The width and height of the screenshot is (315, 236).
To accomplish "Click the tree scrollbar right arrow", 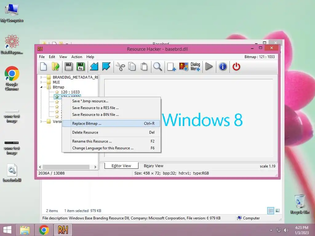I will [95, 167].
